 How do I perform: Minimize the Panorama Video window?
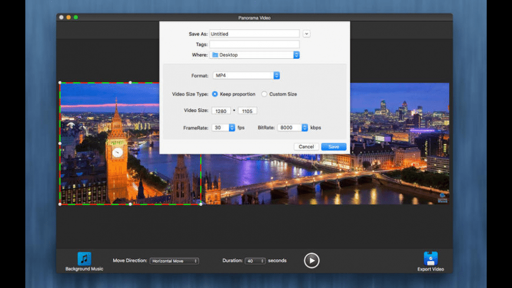coord(69,17)
